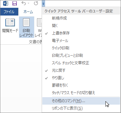Uncheck やり直し in the menu

click(81, 78)
